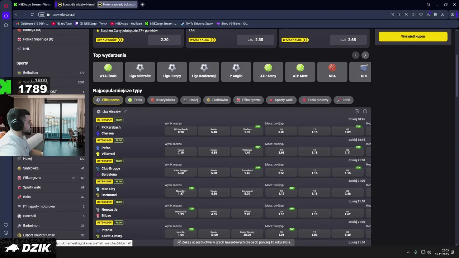Open the ATP Ateny event tile
This screenshot has width=459, height=258.
[x=268, y=72]
